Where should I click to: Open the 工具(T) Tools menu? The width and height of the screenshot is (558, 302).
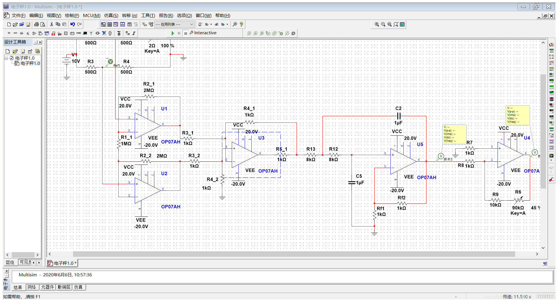[x=148, y=16]
